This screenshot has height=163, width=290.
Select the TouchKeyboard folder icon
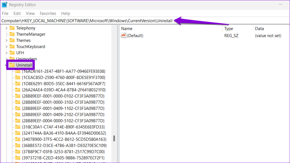click(12, 47)
